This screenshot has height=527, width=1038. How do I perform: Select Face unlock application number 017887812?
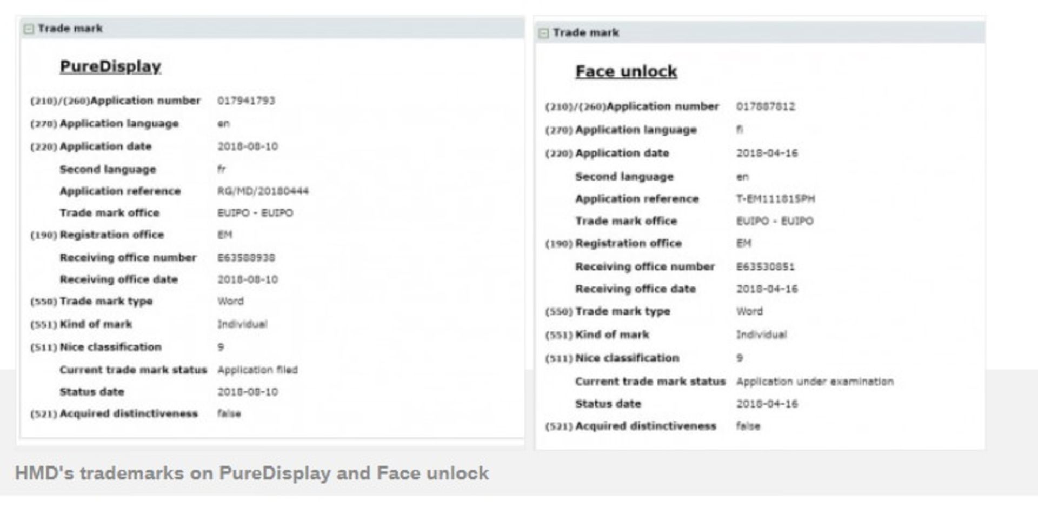765,106
